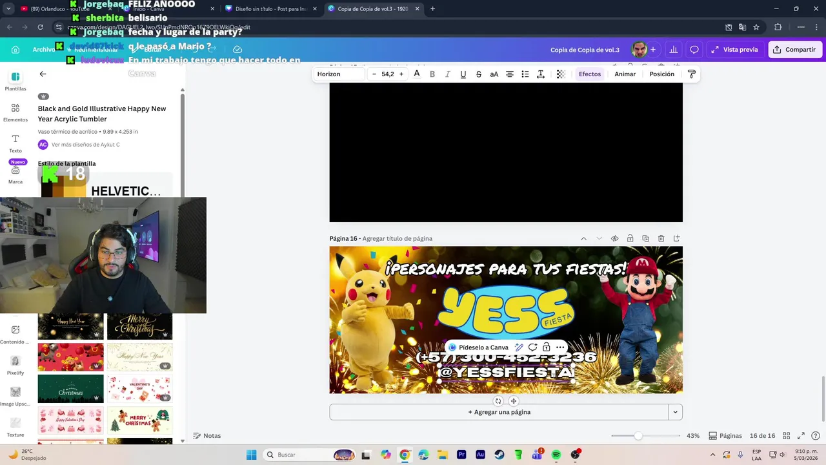
Task: Click the font size field 54,2
Action: click(388, 74)
